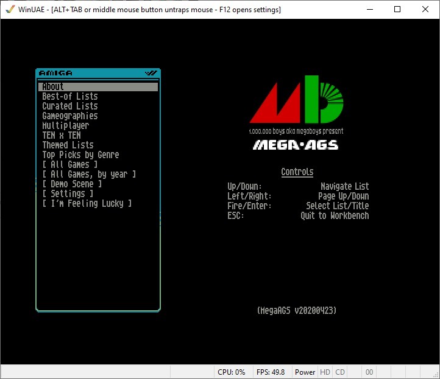
Task: Open the Best-of Lists entry
Action: (70, 96)
